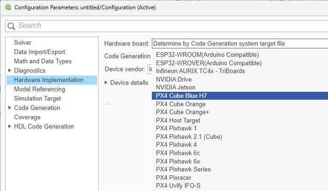Expand the Device details section
328x191 pixels.
point(106,82)
